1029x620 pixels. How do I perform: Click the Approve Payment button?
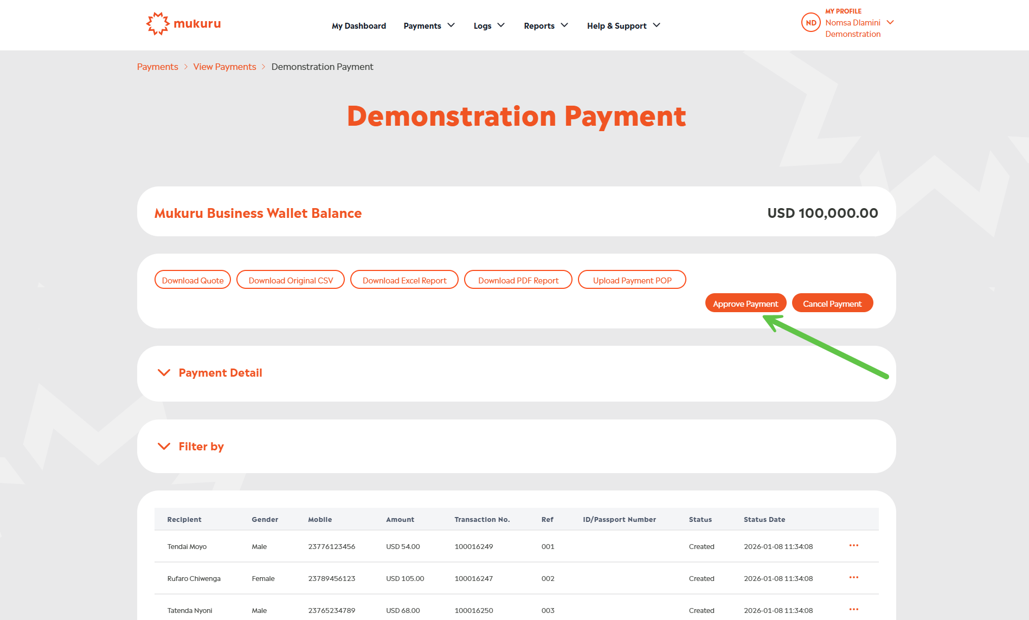point(745,303)
